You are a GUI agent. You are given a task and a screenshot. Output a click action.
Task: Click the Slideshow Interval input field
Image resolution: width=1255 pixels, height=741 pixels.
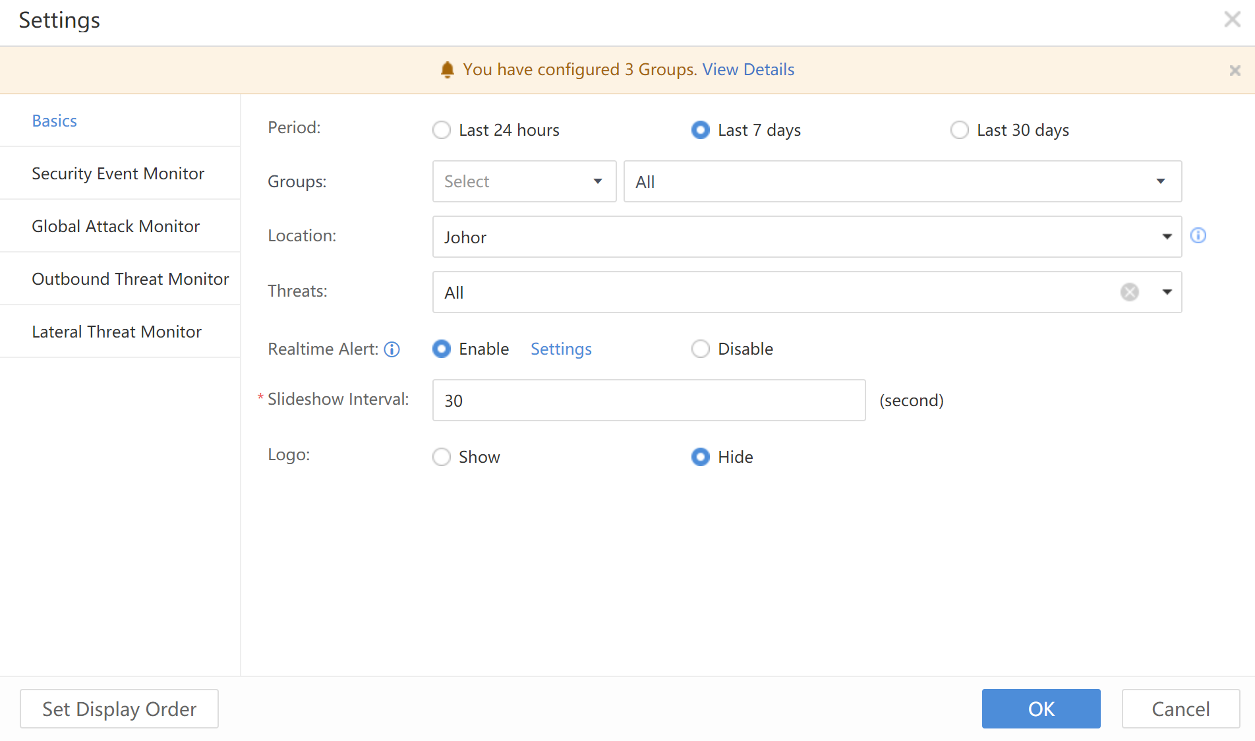[x=649, y=400]
